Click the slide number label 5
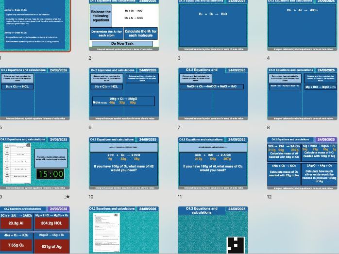This screenshot has width=339, height=254. tap(1, 128)
